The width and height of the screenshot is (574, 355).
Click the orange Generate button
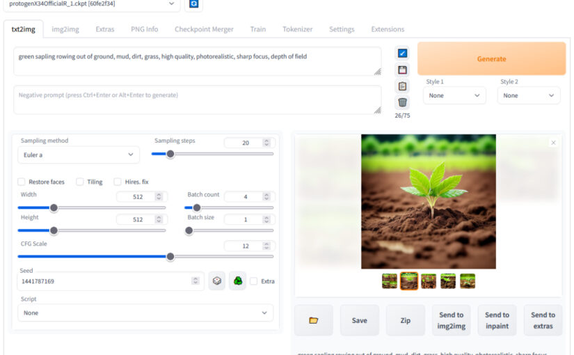[491, 58]
